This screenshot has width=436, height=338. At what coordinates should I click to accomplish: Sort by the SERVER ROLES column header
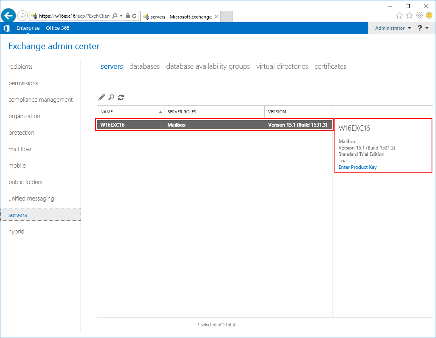(x=214, y=112)
